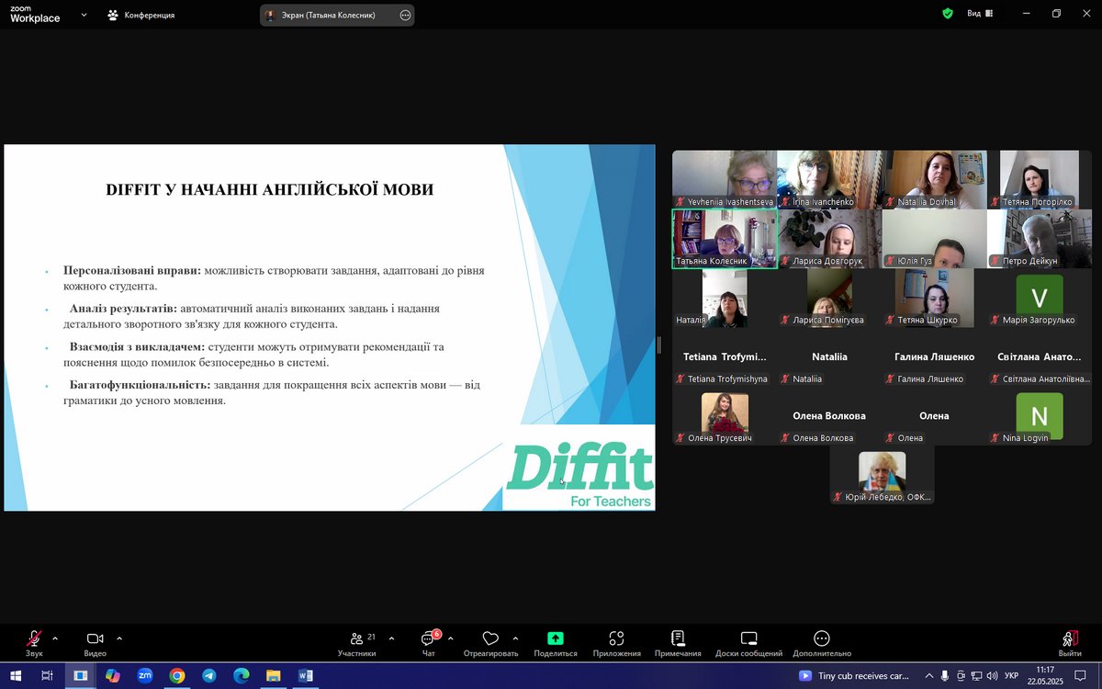This screenshot has height=689, width=1102.
Task: Click Nina Logvin's green N avatar
Action: tap(1040, 416)
